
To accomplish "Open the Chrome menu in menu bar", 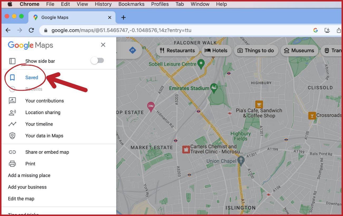I will click(x=30, y=4).
